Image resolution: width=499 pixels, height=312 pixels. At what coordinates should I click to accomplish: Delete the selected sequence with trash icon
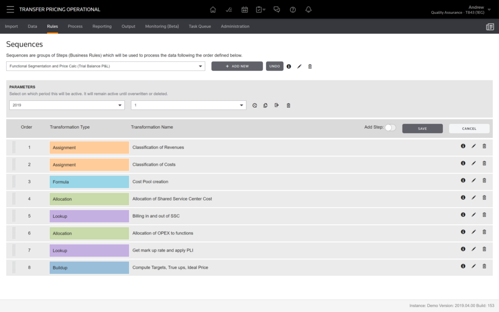(x=310, y=66)
